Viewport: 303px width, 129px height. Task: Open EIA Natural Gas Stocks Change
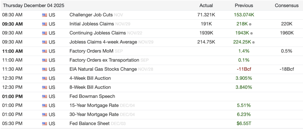pyautogui.click(x=103, y=69)
